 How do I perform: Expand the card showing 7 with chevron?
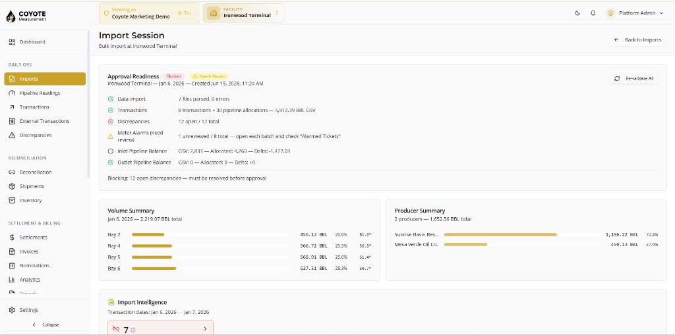pyautogui.click(x=161, y=328)
